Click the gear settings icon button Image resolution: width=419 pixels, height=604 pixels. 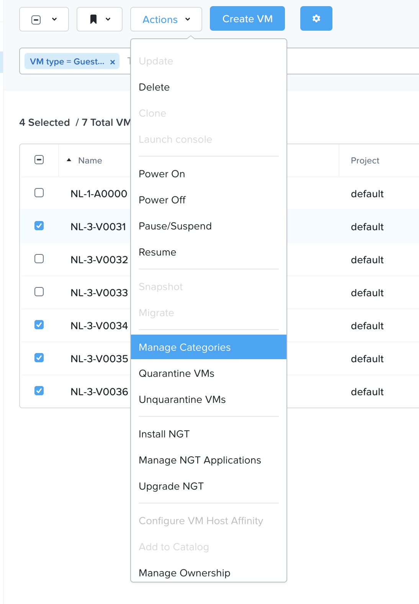(316, 18)
